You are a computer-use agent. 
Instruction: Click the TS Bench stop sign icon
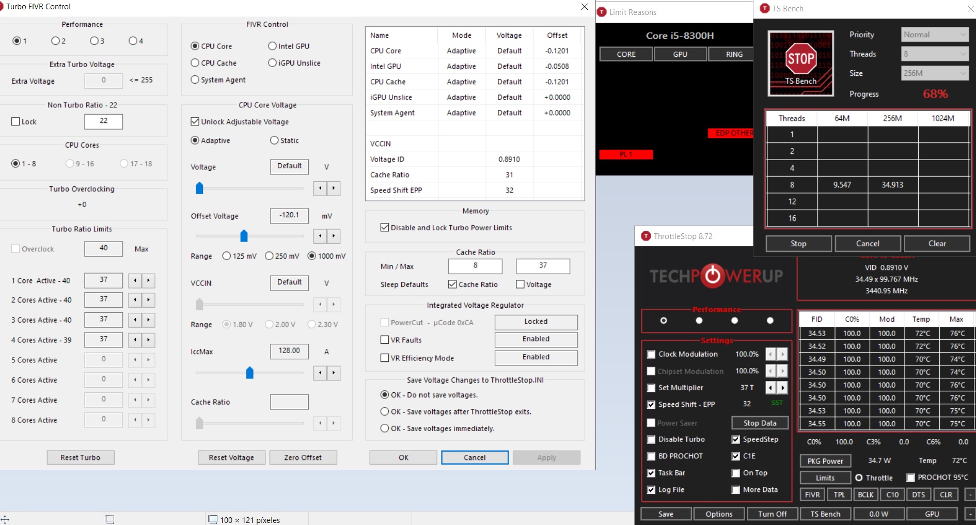(x=800, y=63)
